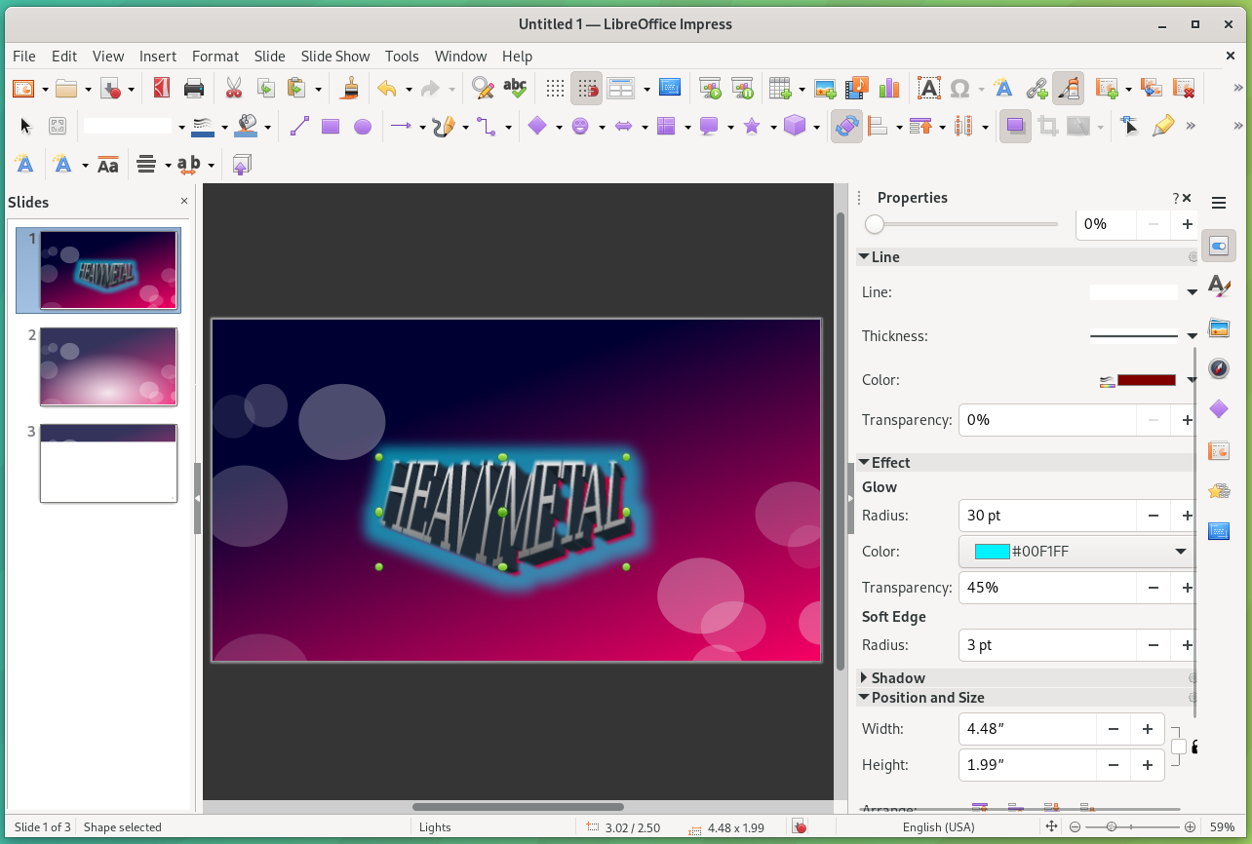Expand the Shadow section in Properties
The height and width of the screenshot is (844, 1252).
pos(893,677)
